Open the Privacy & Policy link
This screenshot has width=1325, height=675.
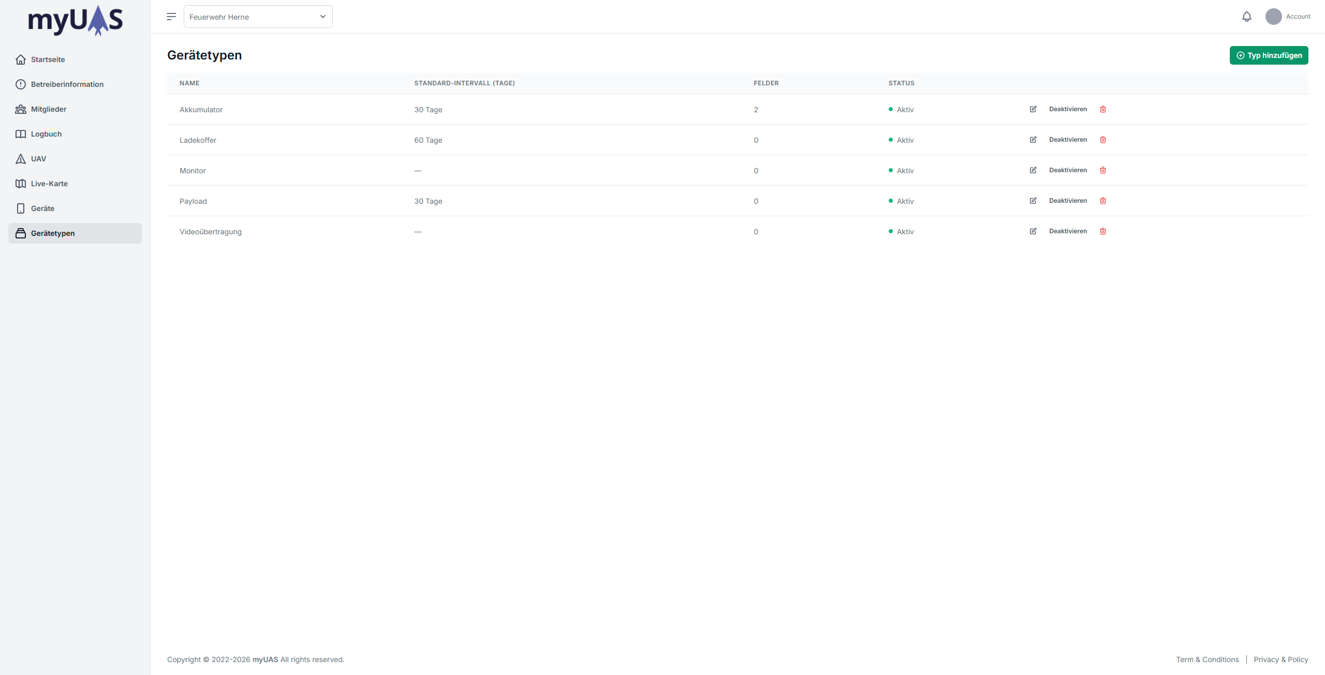click(x=1280, y=659)
